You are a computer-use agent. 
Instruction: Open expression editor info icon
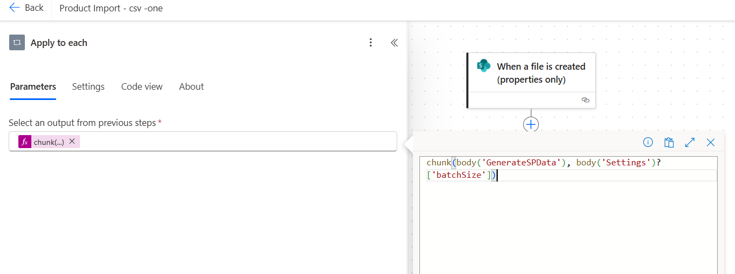648,142
